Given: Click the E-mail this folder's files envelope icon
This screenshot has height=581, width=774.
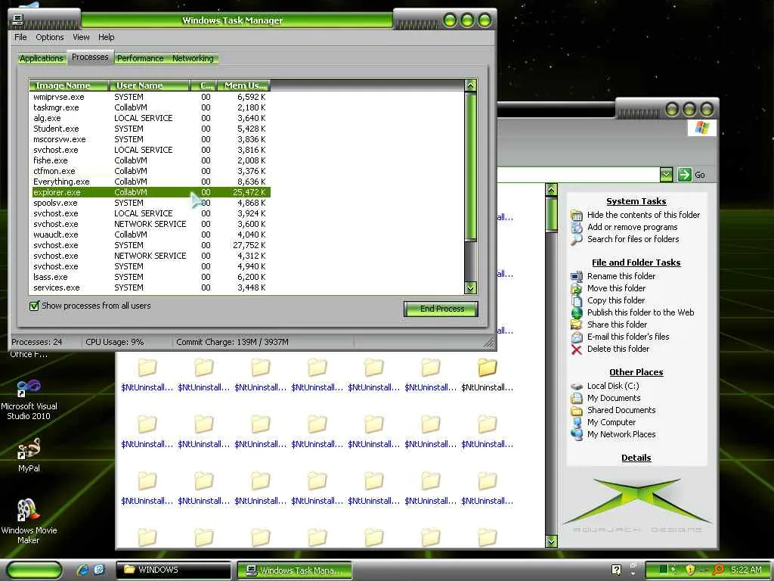Looking at the screenshot, I should [x=577, y=337].
